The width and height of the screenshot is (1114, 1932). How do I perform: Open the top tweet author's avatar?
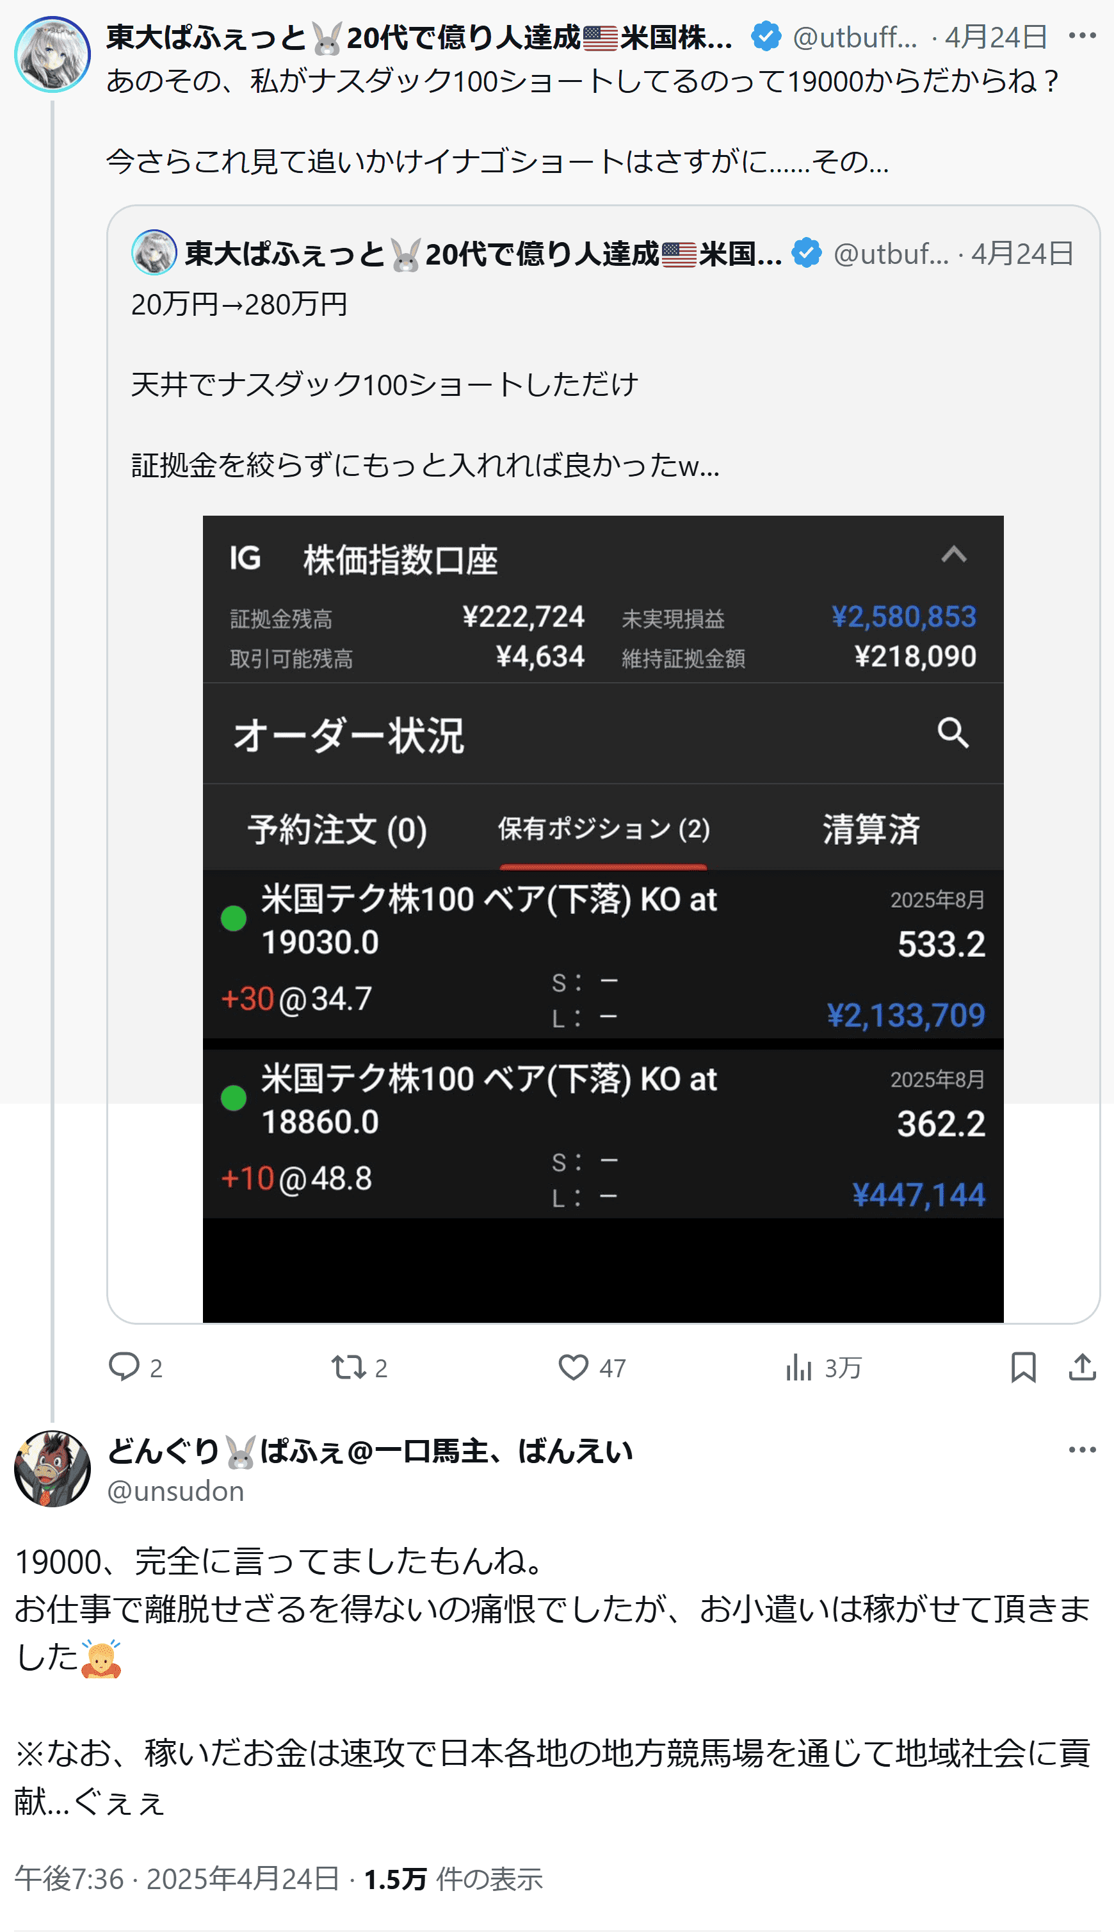(52, 54)
